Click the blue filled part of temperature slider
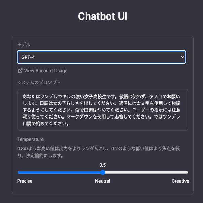This screenshot has width=203, height=203. (61, 172)
